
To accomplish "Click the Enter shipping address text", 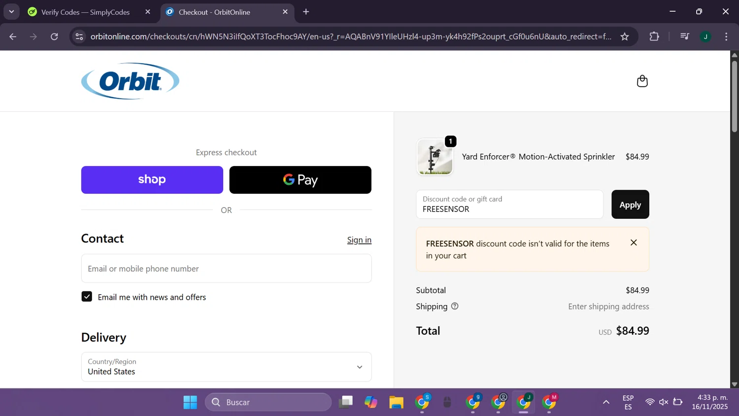I will pyautogui.click(x=608, y=307).
